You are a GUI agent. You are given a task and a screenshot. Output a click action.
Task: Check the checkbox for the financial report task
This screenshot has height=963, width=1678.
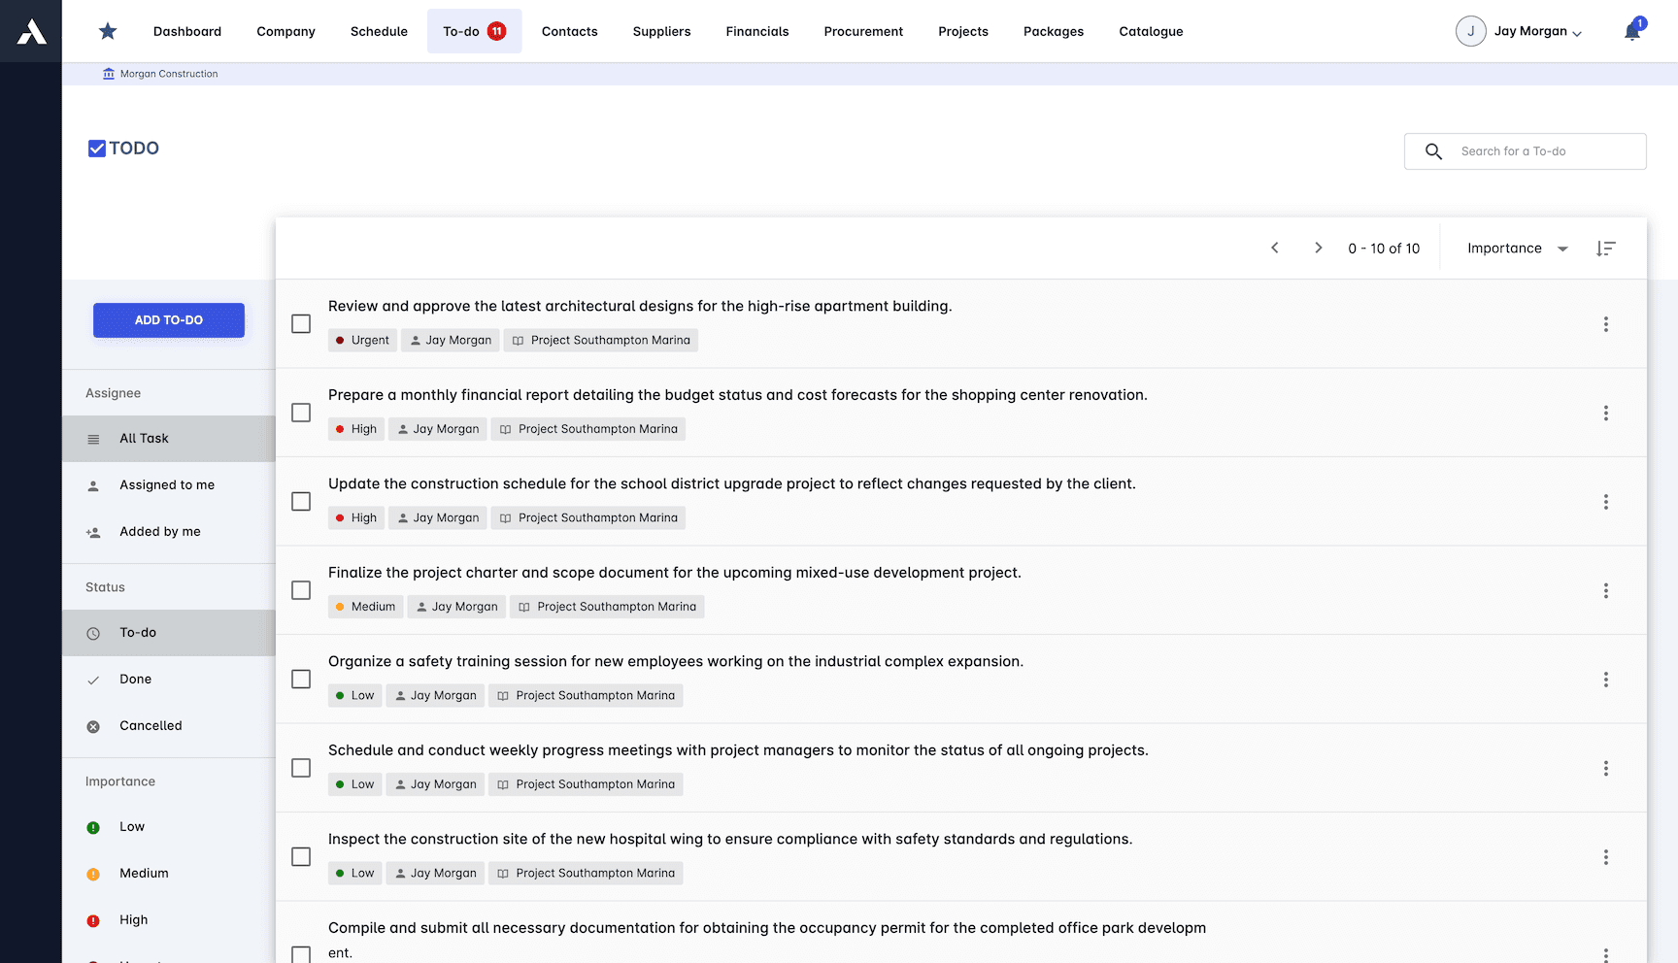coord(301,413)
